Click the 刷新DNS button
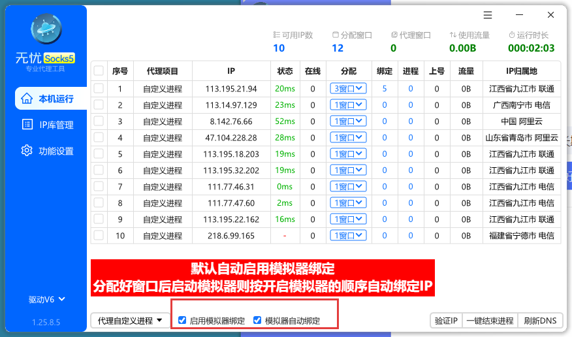Screen dimensions: 572x337 (x=540, y=320)
